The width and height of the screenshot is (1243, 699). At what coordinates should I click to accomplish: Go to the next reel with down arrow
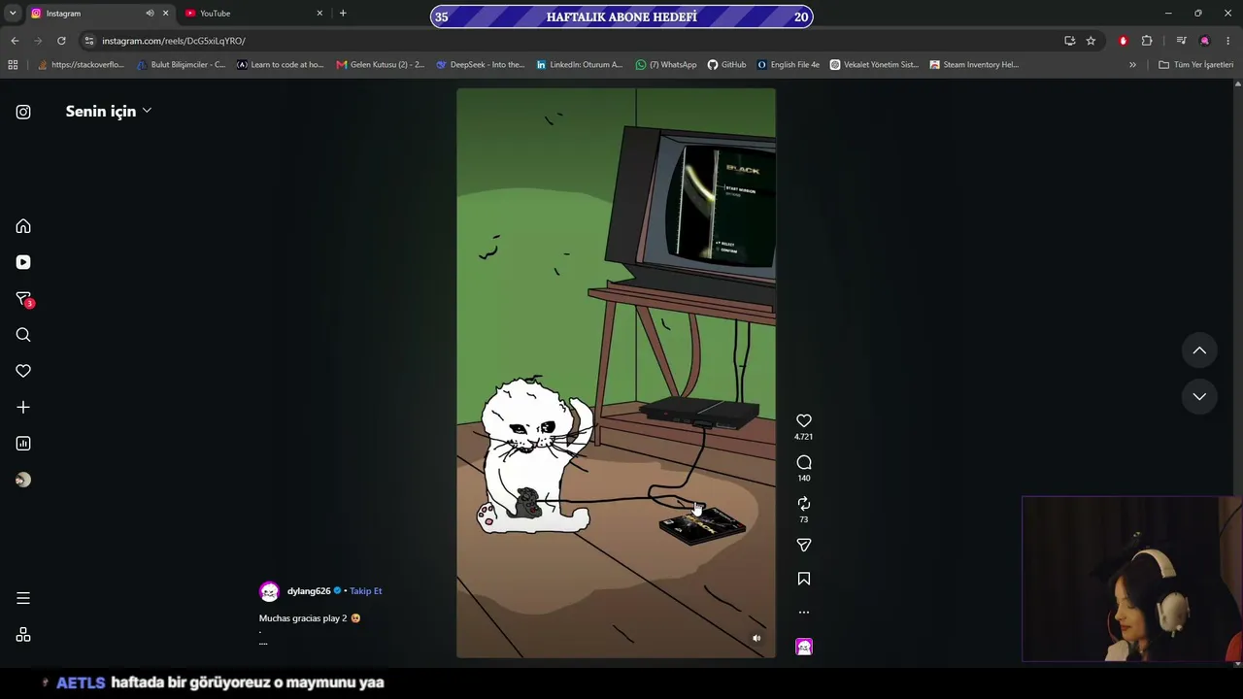point(1199,396)
